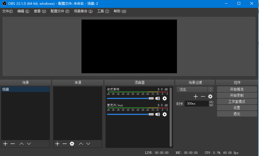This screenshot has height=156, width=259.
Task: Click LIVE: 00:00:00 status text
Action: tap(157, 153)
